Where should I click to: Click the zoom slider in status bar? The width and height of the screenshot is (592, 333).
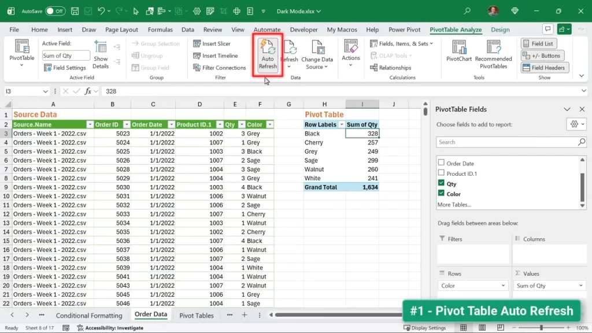542,328
